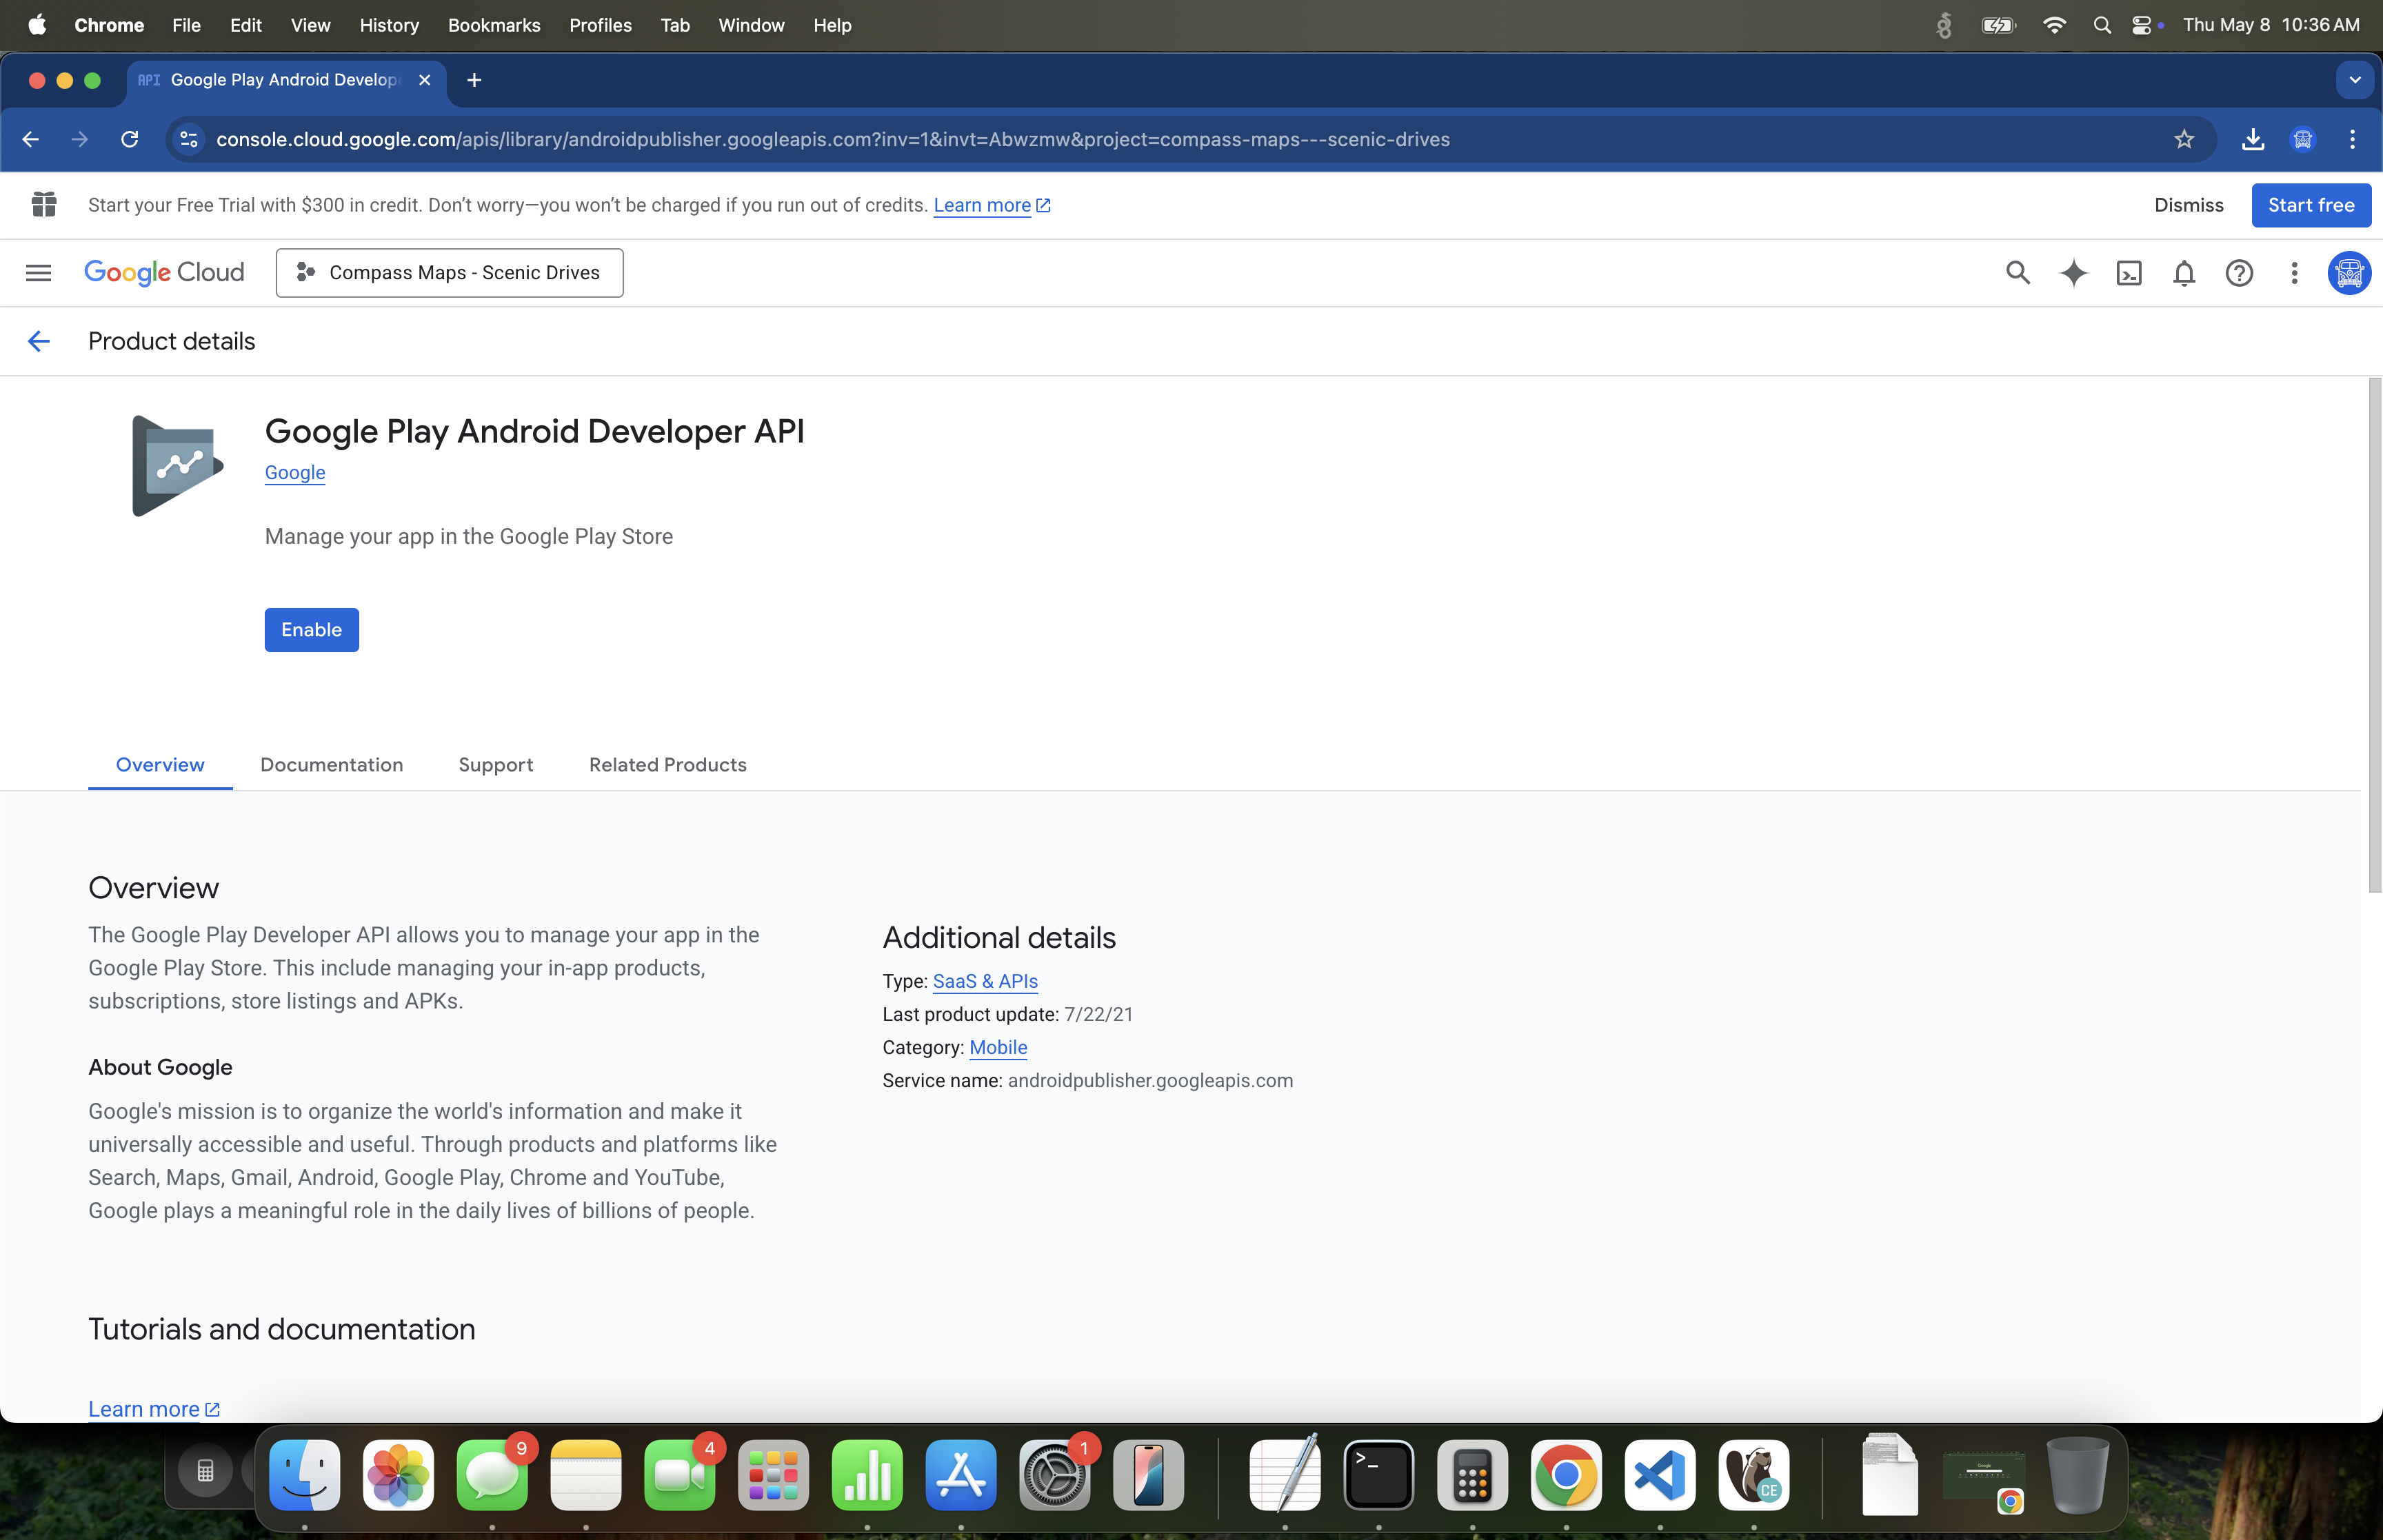Expand the Chrome tab search dropdown
Image resolution: width=2383 pixels, height=1540 pixels.
2355,80
